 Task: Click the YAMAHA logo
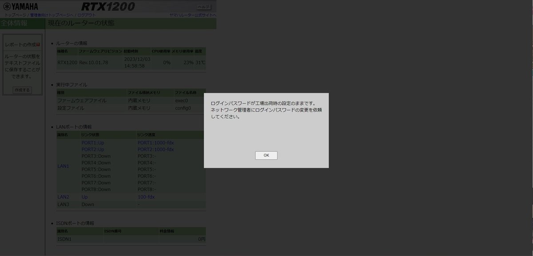pyautogui.click(x=20, y=7)
